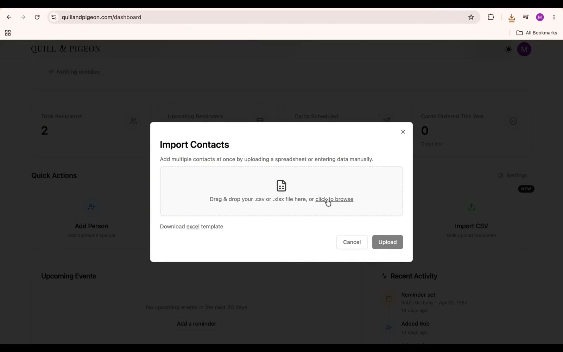Close the Import Contacts dialog
This screenshot has width=563, height=352.
pos(403,132)
